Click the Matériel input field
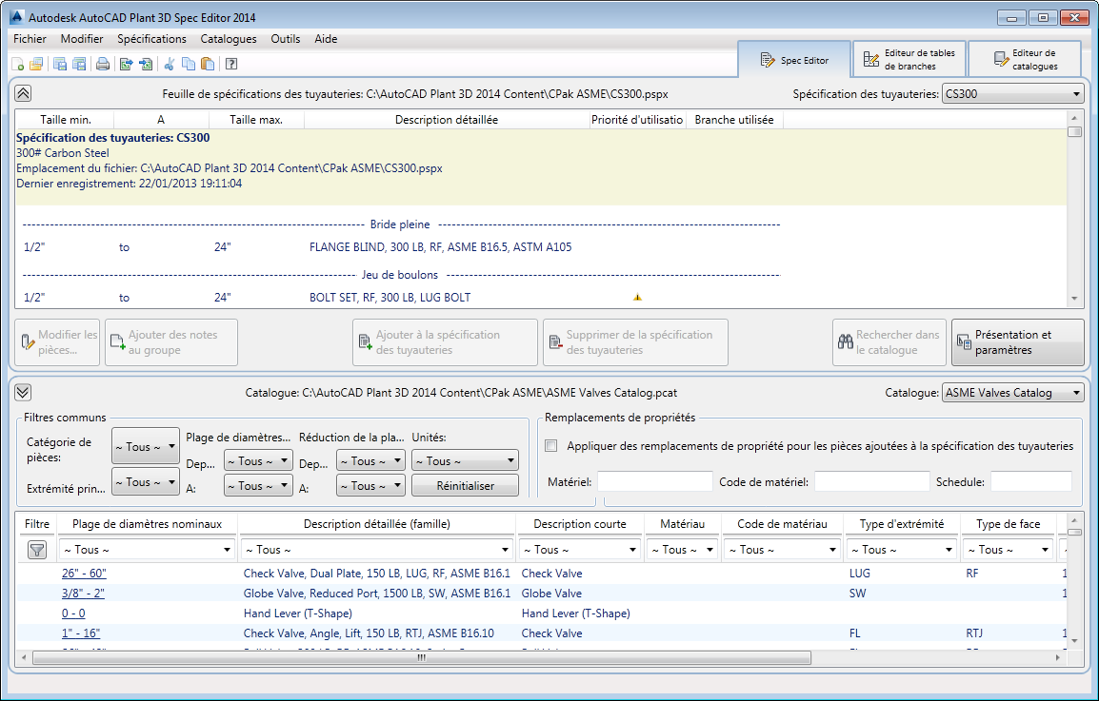 click(654, 482)
